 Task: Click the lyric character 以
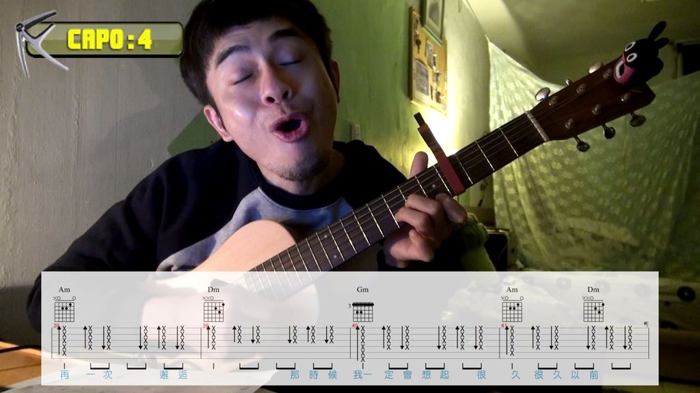pos(575,375)
